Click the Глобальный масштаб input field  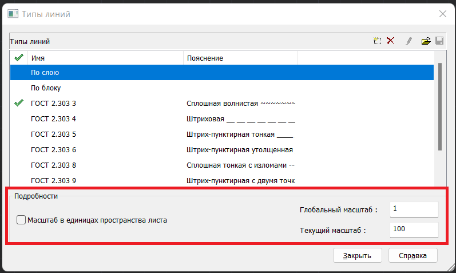[x=414, y=209]
